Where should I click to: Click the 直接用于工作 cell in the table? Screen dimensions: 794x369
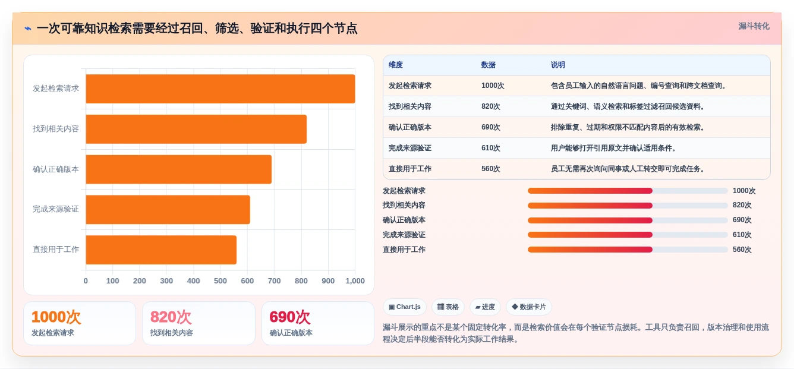coord(410,169)
